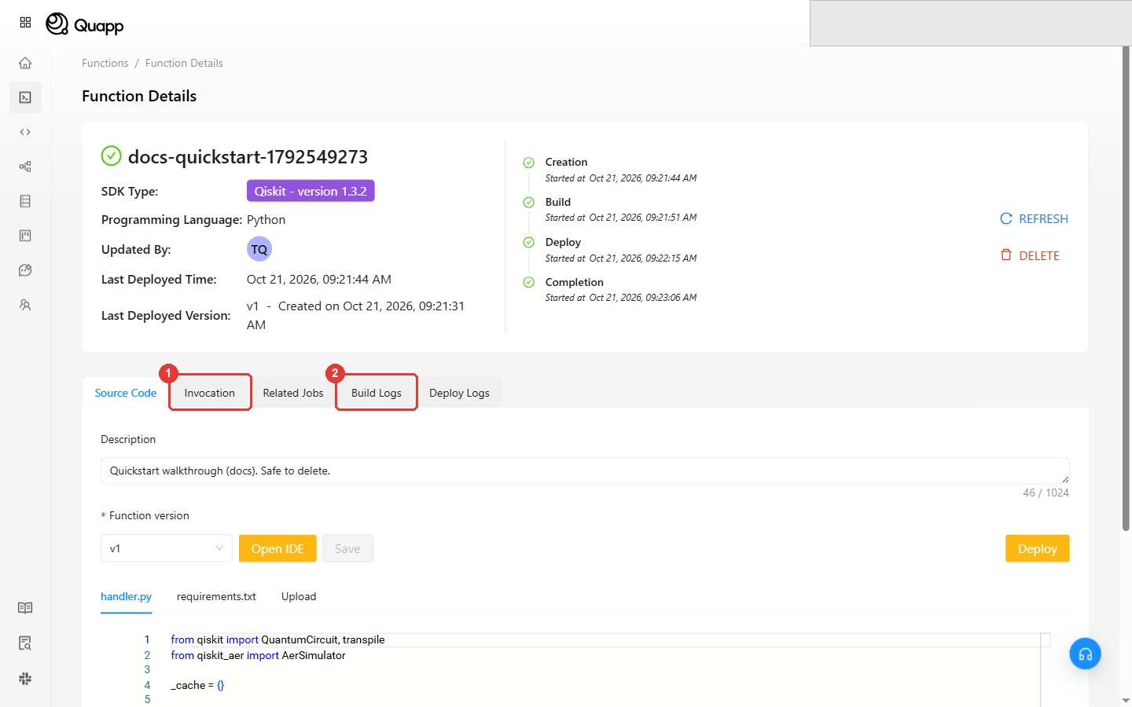Open the server stack sidebar icon
Viewport: 1132px width, 707px height.
tap(25, 201)
